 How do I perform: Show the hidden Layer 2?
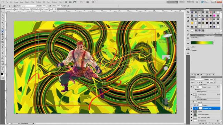click(x=191, y=102)
